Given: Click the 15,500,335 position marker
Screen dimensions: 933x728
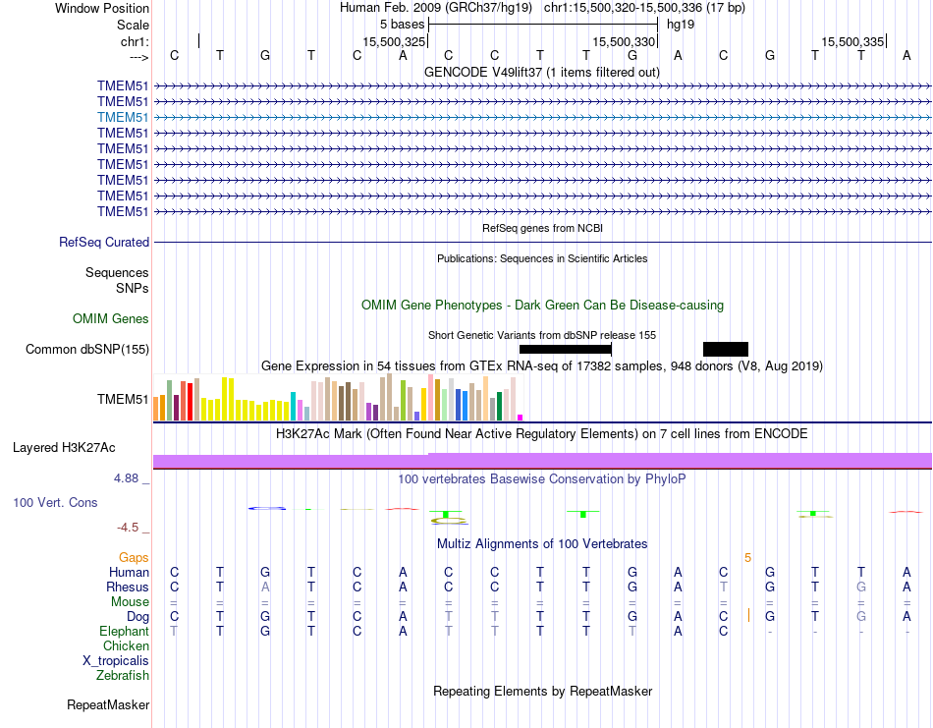Looking at the screenshot, I should click(x=852, y=41).
